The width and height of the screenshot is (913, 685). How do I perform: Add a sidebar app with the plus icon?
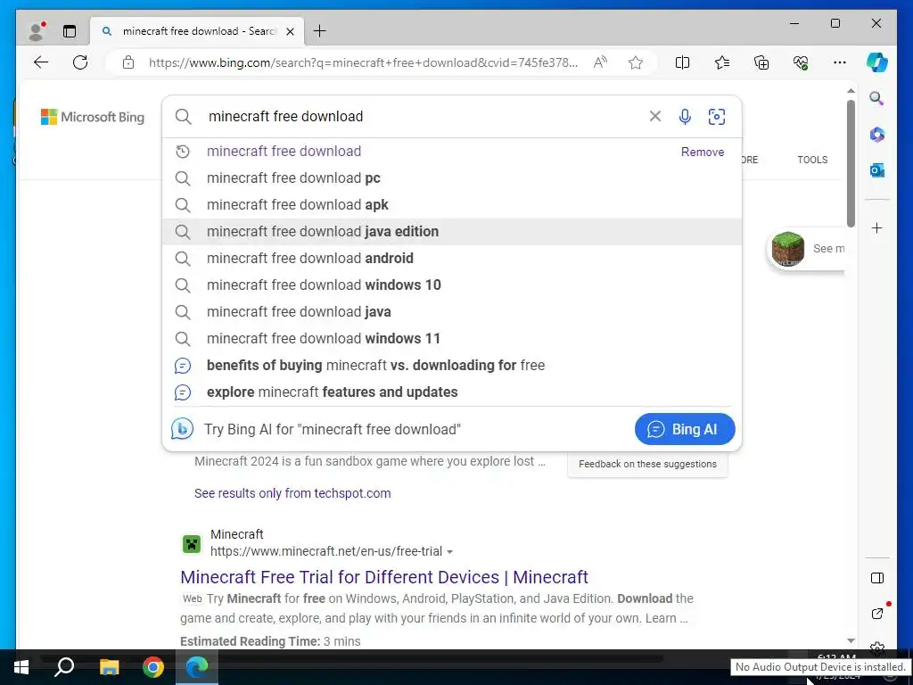coord(877,227)
